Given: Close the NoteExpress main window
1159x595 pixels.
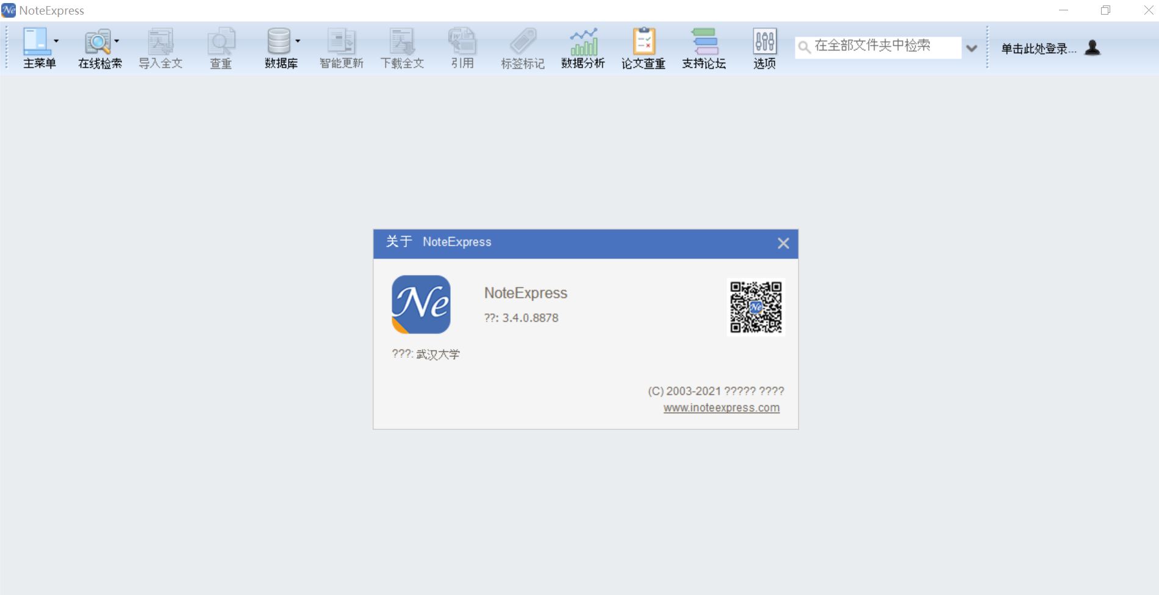Looking at the screenshot, I should point(1148,10).
